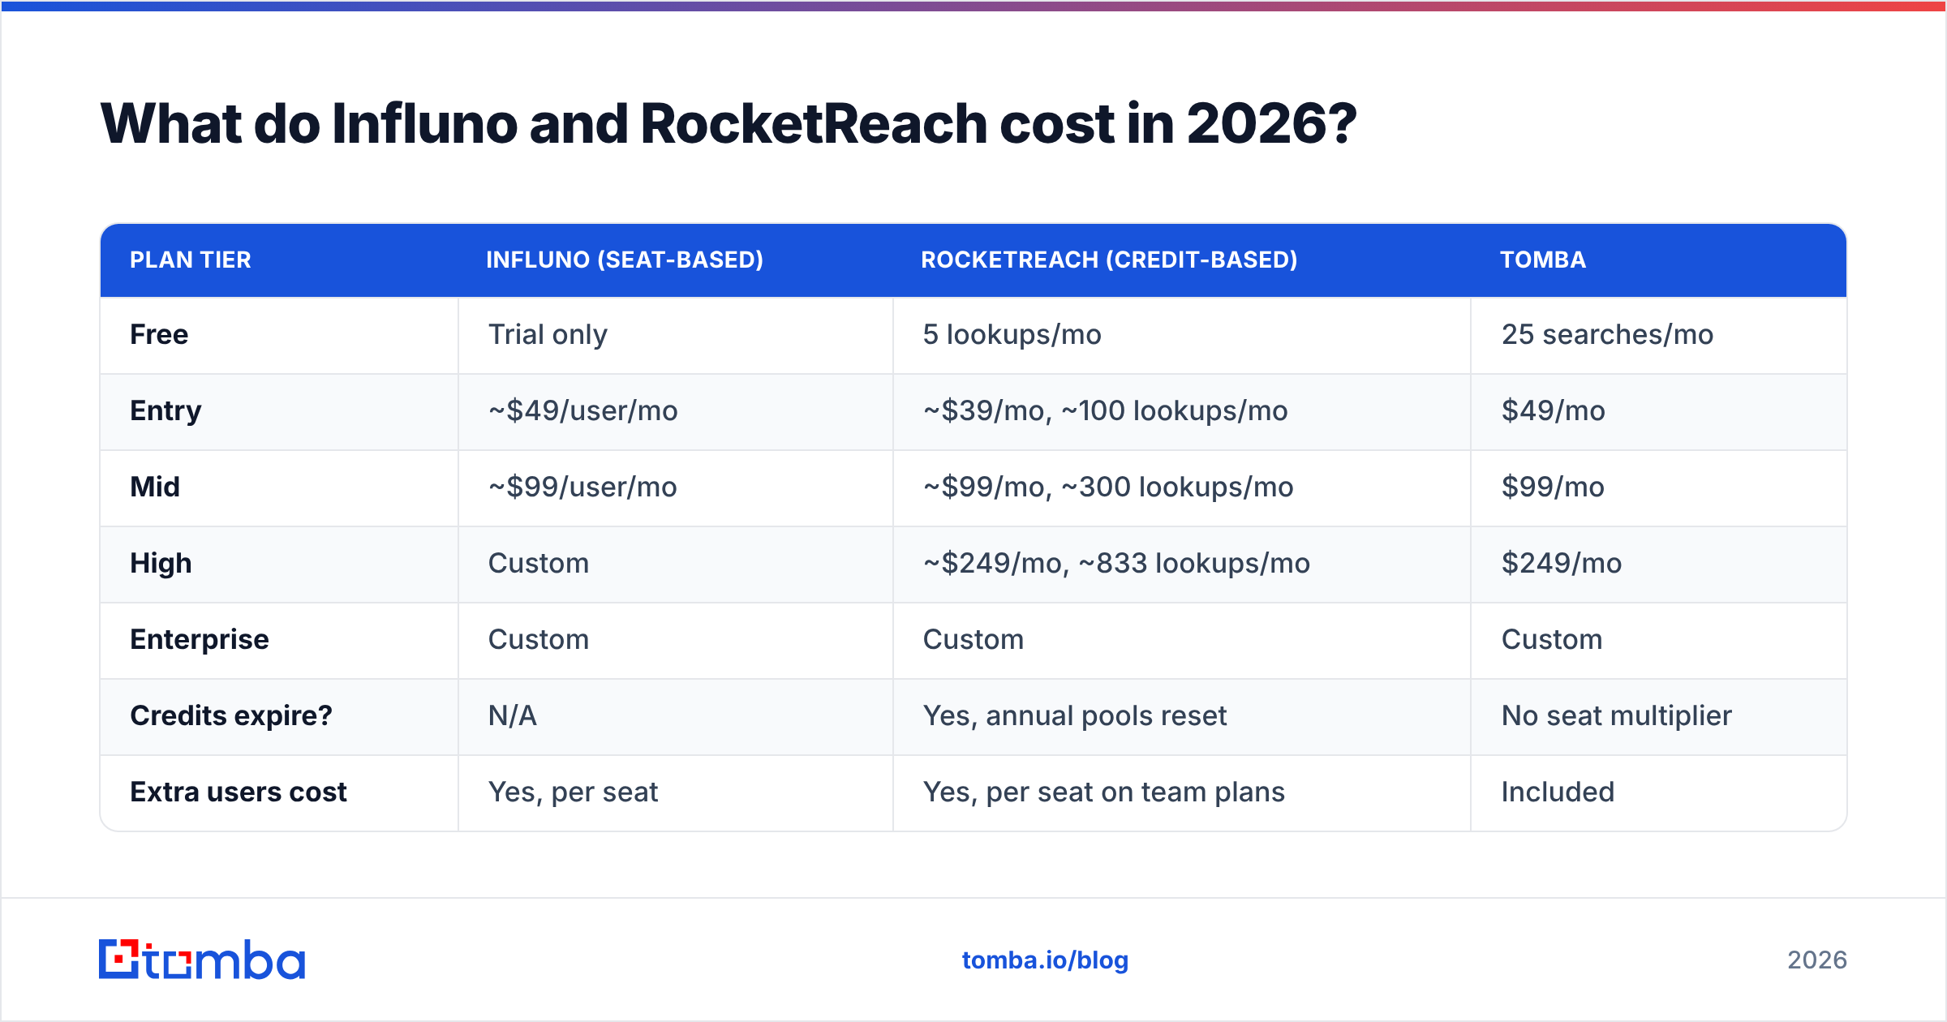Open the tomba.io/blog link
This screenshot has height=1022, width=1947.
(x=1045, y=960)
